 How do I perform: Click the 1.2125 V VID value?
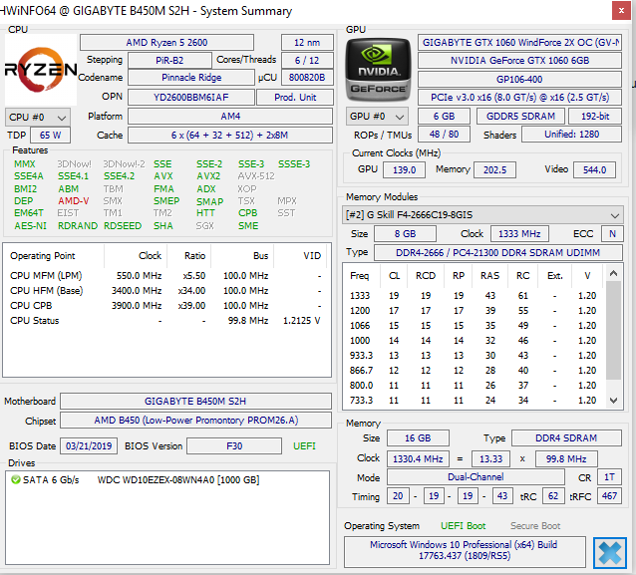302,321
